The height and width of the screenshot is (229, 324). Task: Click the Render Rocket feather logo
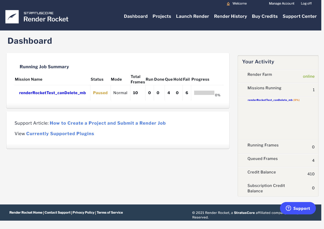pos(12,17)
